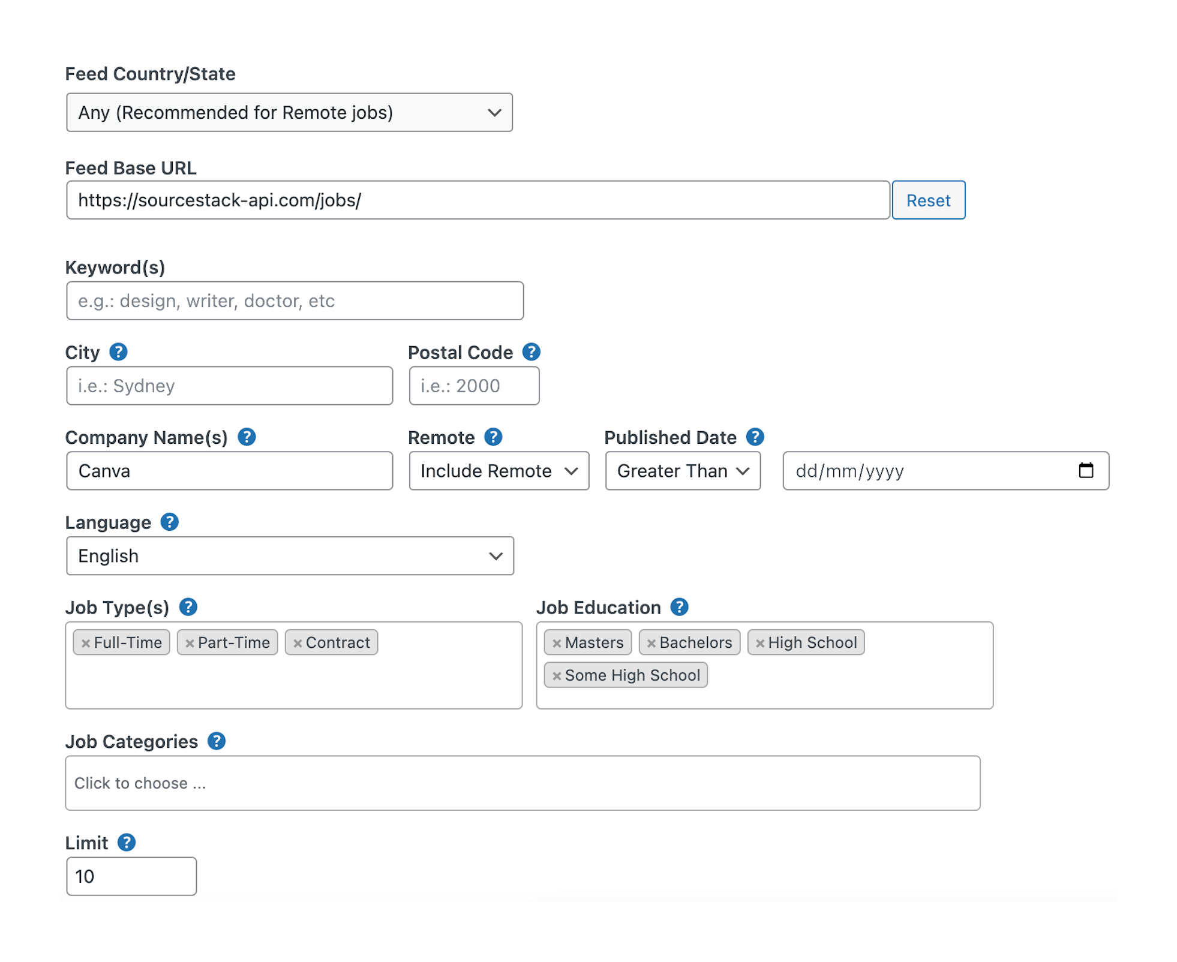
Task: Click the Reset button for Feed Base URL
Action: (x=928, y=200)
